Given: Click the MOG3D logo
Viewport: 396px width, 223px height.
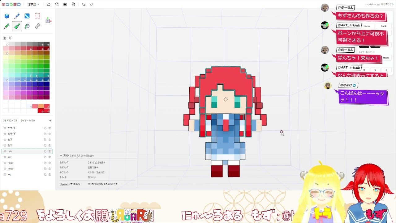Looking at the screenshot, I should point(11,4).
